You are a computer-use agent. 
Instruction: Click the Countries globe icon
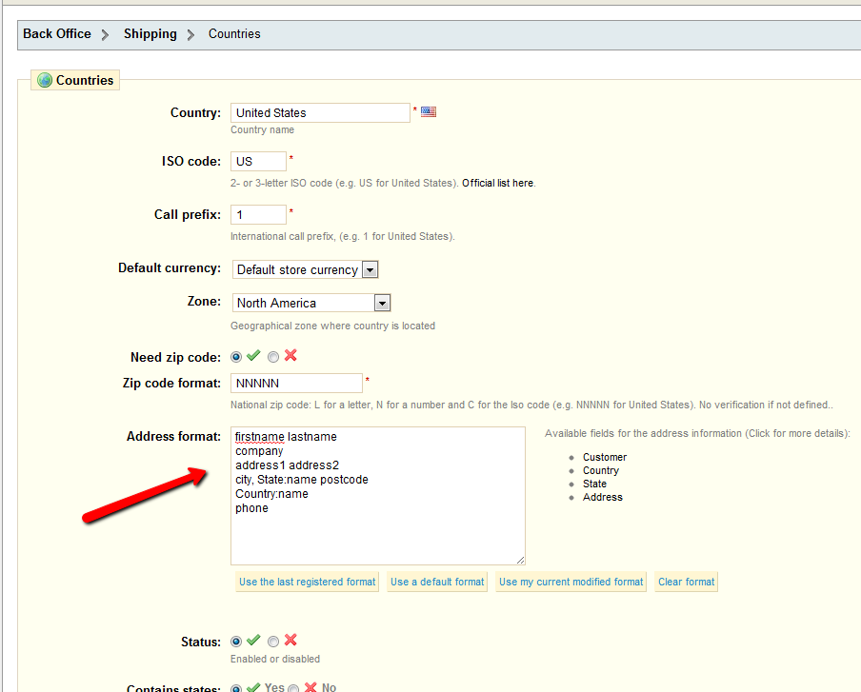click(x=45, y=80)
